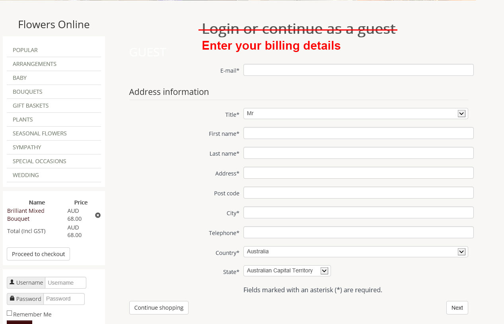This screenshot has width=504, height=324.
Task: Open the Title dropdown
Action: click(356, 114)
